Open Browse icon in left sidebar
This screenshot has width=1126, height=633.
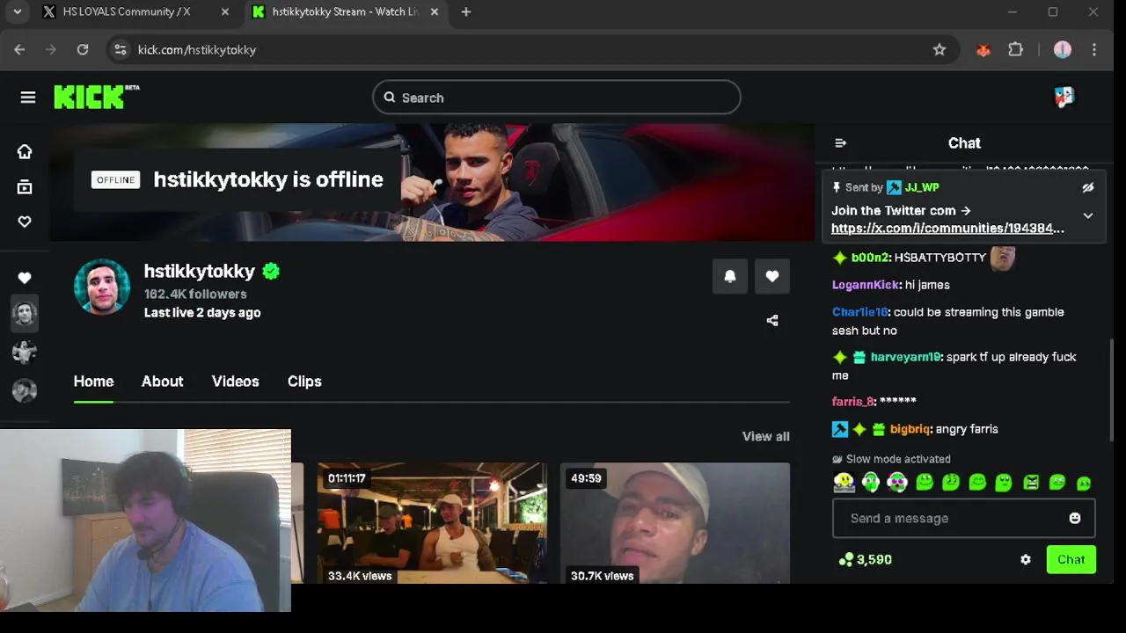25,186
